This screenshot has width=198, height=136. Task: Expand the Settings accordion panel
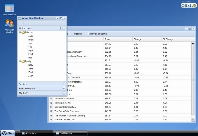tap(64, 84)
